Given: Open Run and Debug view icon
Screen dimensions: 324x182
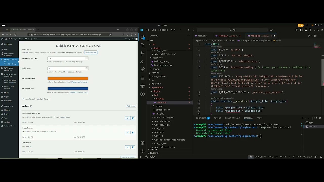Looking at the screenshot, I should (x=143, y=61).
